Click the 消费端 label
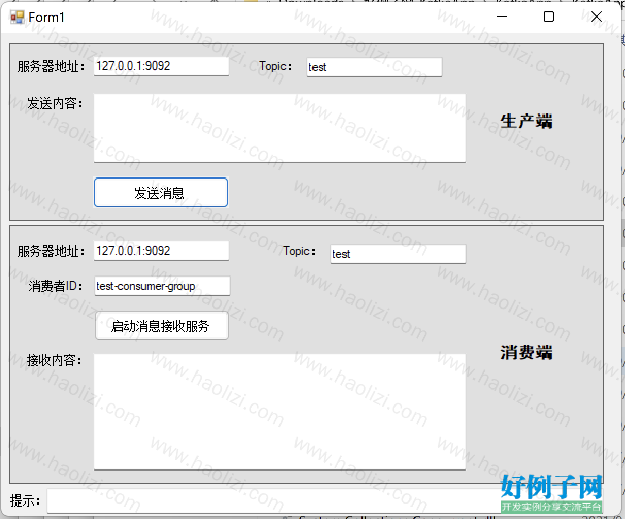Screen dimensions: 625x519 click(526, 352)
